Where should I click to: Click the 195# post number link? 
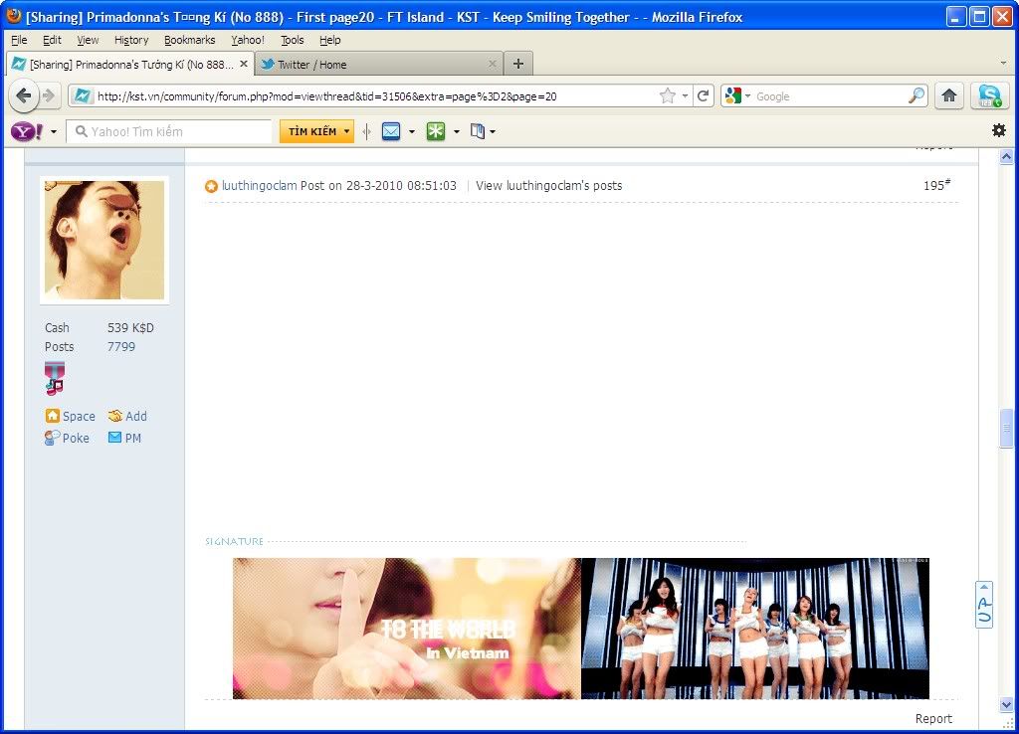point(936,185)
